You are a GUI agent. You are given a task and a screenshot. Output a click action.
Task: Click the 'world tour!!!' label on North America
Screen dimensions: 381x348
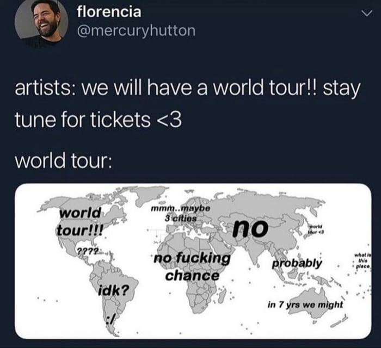(x=80, y=221)
